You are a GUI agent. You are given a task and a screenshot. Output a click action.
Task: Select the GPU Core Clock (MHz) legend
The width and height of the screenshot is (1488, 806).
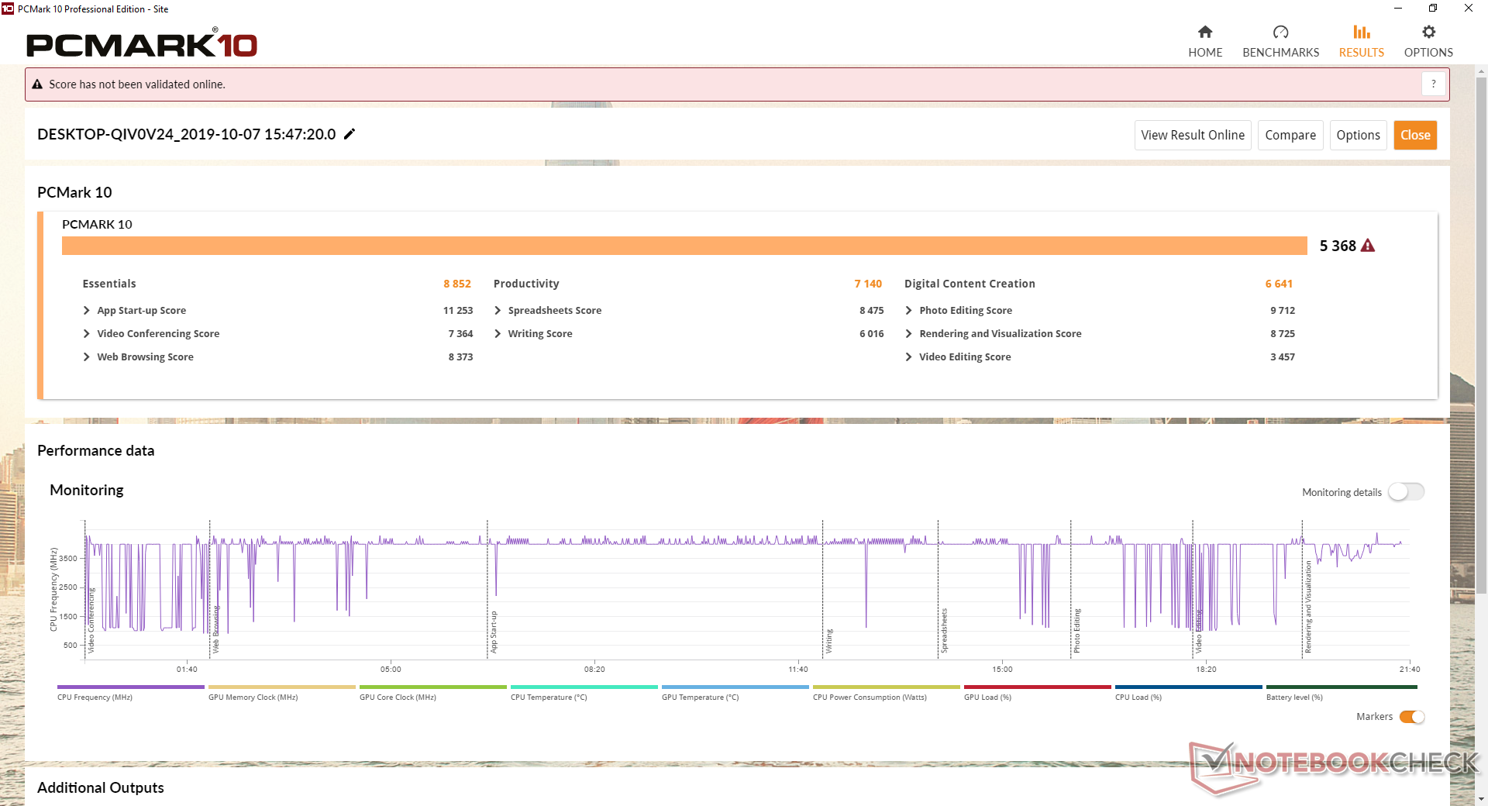coord(432,693)
